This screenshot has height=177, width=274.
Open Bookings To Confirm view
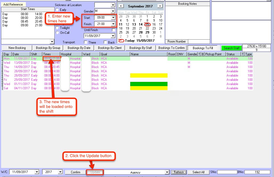pos(171,48)
